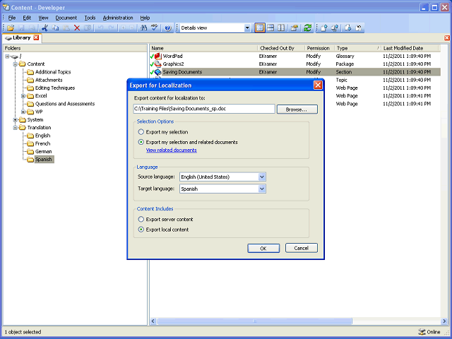Click the Copy toolbar icon
452x339 pixels.
(55, 28)
